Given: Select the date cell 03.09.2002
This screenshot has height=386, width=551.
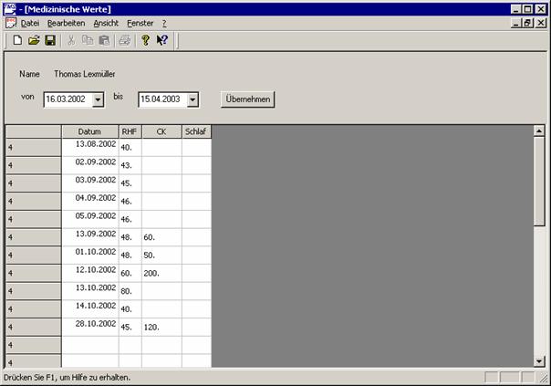Looking at the screenshot, I should point(90,183).
